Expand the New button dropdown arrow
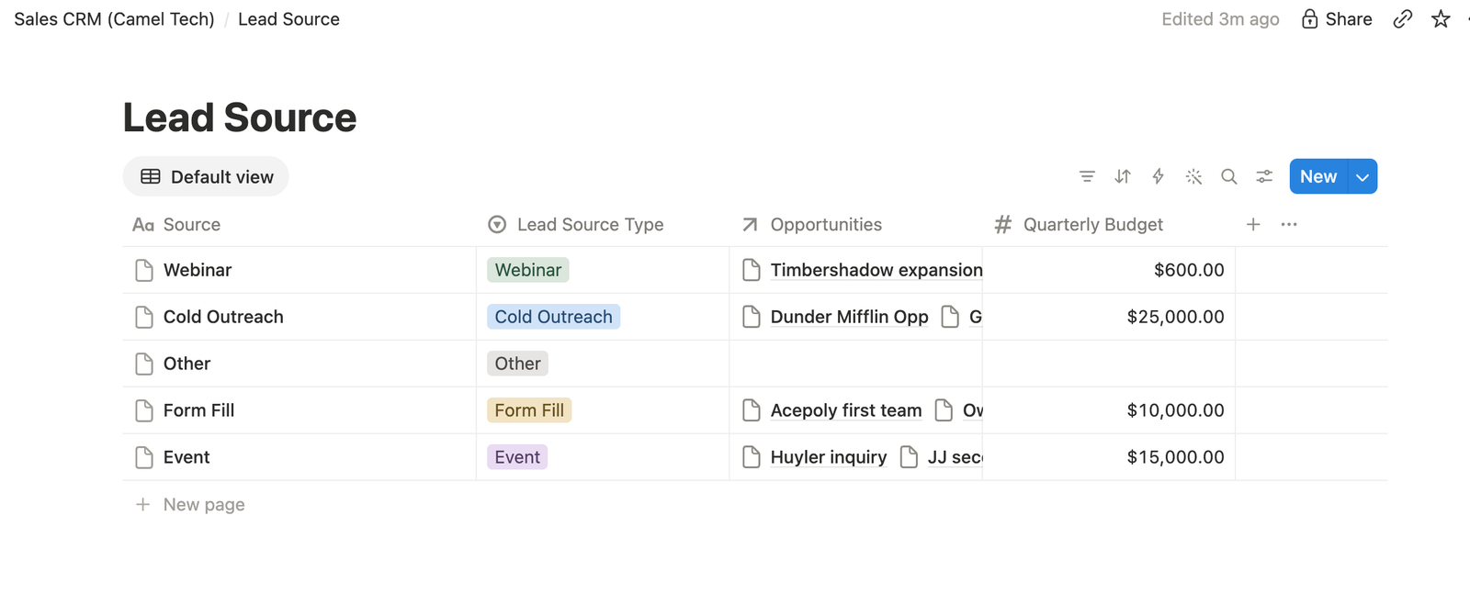 1363,176
